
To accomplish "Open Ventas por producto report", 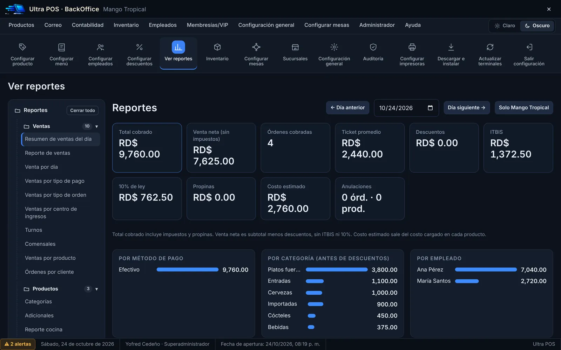I will pyautogui.click(x=60, y=258).
